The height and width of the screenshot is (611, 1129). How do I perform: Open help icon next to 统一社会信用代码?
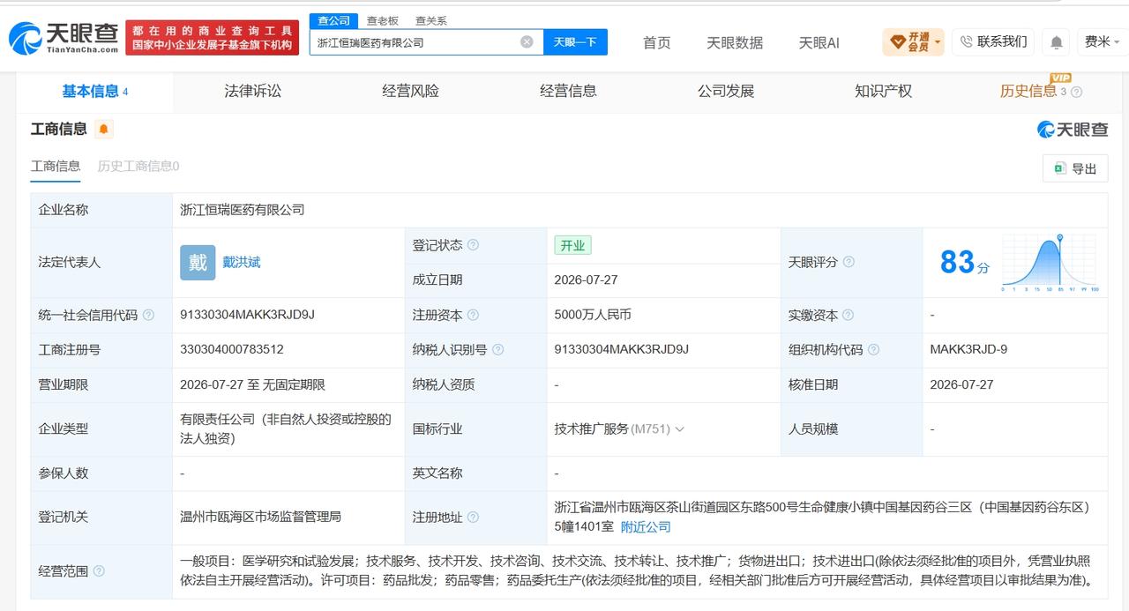click(x=148, y=315)
